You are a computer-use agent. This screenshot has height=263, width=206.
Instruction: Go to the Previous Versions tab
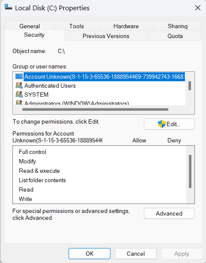click(x=106, y=36)
